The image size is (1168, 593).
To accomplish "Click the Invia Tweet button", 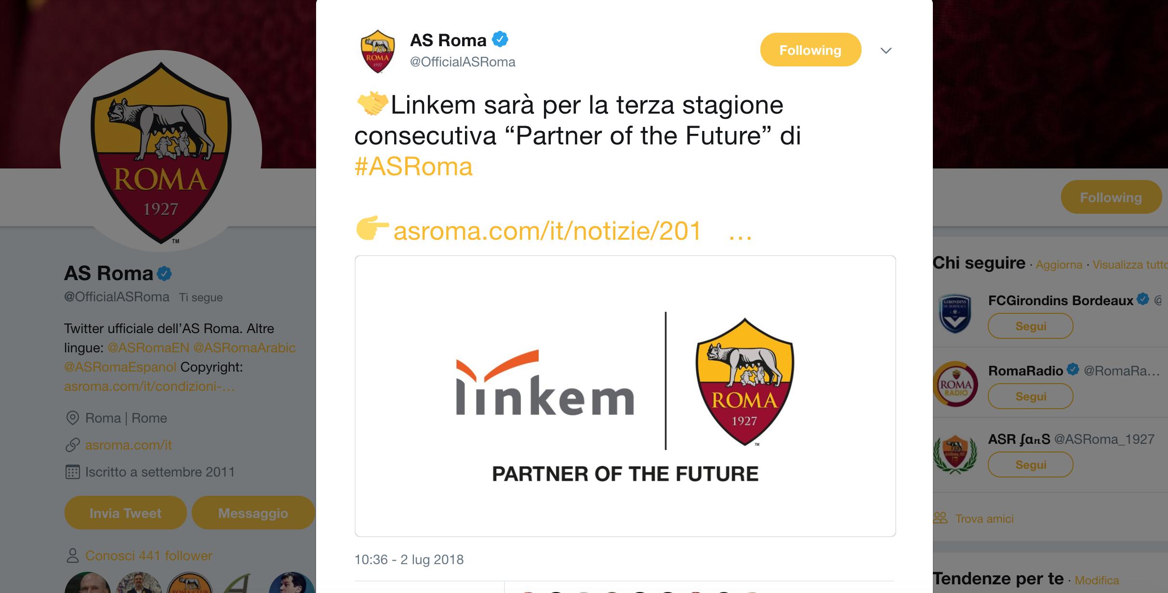I will (x=125, y=513).
